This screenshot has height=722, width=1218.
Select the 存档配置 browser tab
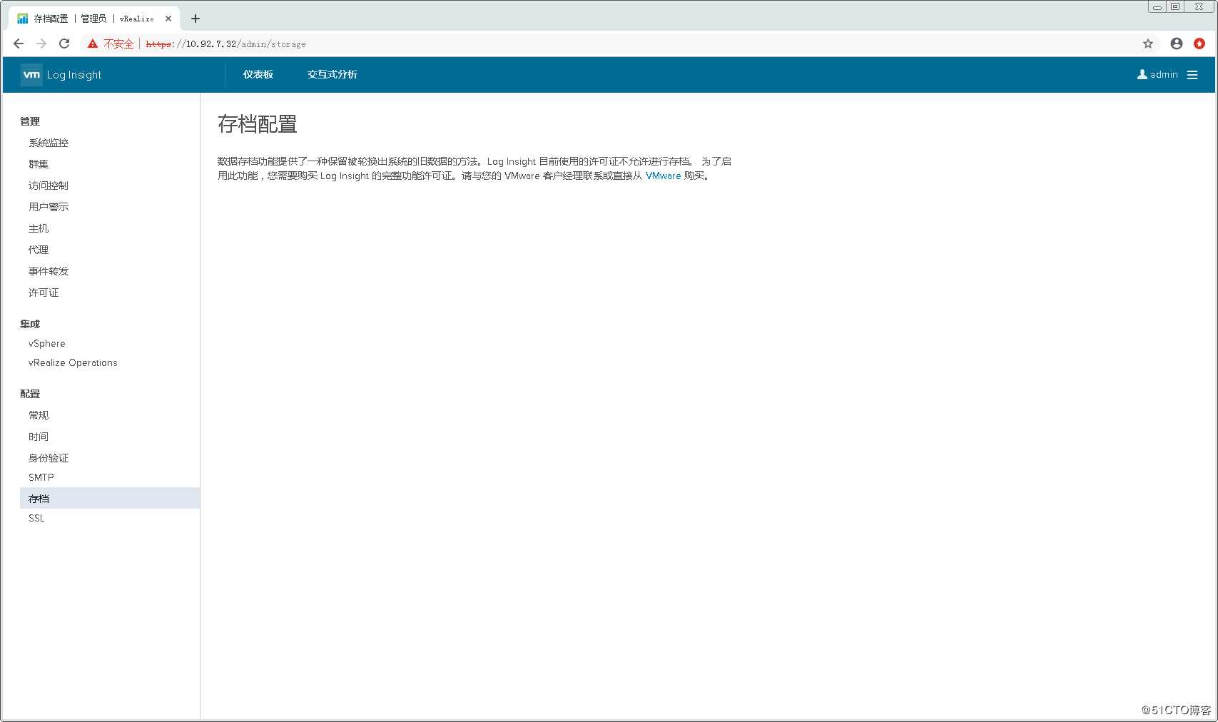point(93,19)
